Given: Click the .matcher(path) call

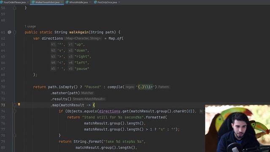Looking at the screenshot, I should (65, 93).
